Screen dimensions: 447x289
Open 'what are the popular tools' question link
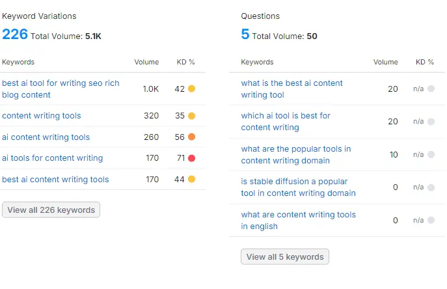[295, 155]
